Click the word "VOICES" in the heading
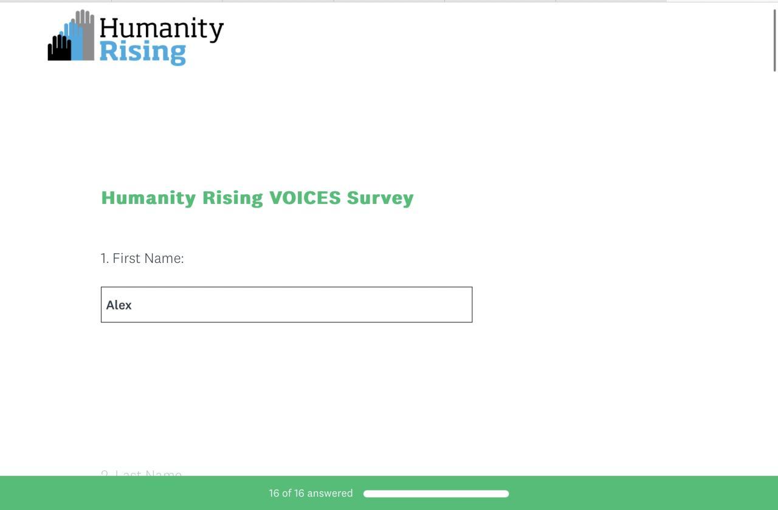This screenshot has height=510, width=778. pos(305,198)
